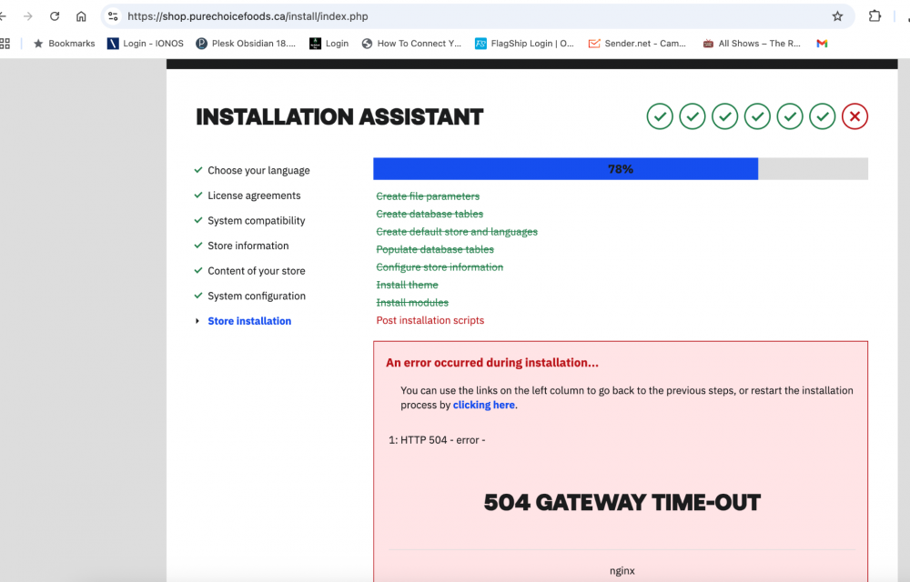910x582 pixels.
Task: Open site information icon in address bar
Action: (x=113, y=16)
